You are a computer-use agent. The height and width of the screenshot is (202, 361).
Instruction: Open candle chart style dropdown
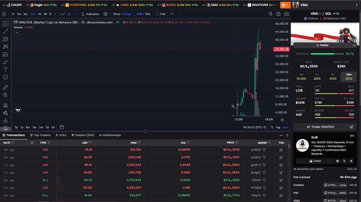75,14
